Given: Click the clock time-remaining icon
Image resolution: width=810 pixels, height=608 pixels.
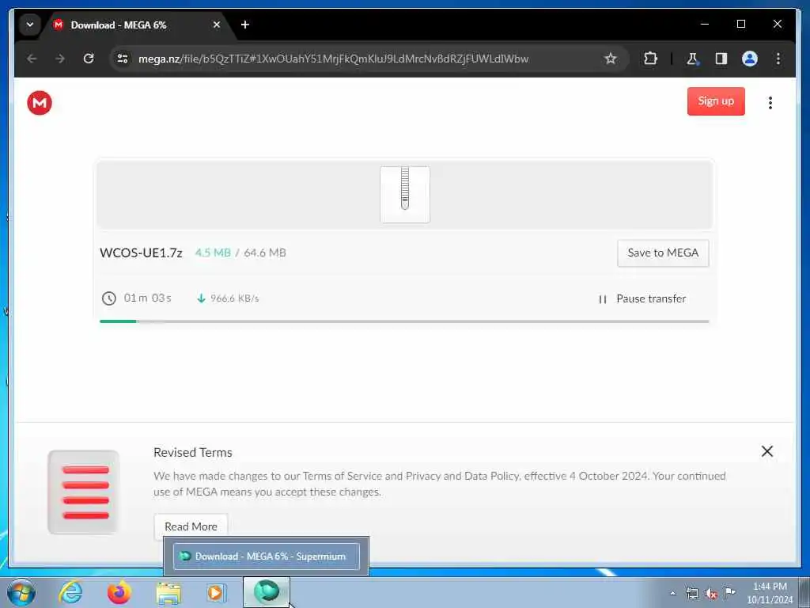Looking at the screenshot, I should pyautogui.click(x=108, y=298).
